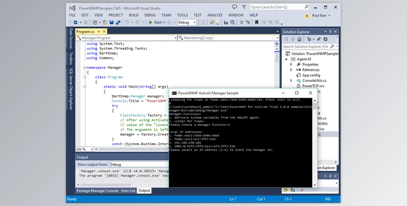Click the Undo arrow icon
Image resolution: width=407 pixels, height=206 pixels.
coord(127,23)
